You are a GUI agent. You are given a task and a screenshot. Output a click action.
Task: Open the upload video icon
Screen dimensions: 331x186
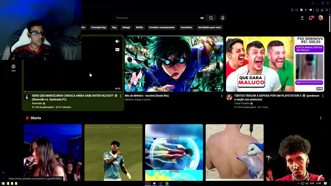(302, 18)
